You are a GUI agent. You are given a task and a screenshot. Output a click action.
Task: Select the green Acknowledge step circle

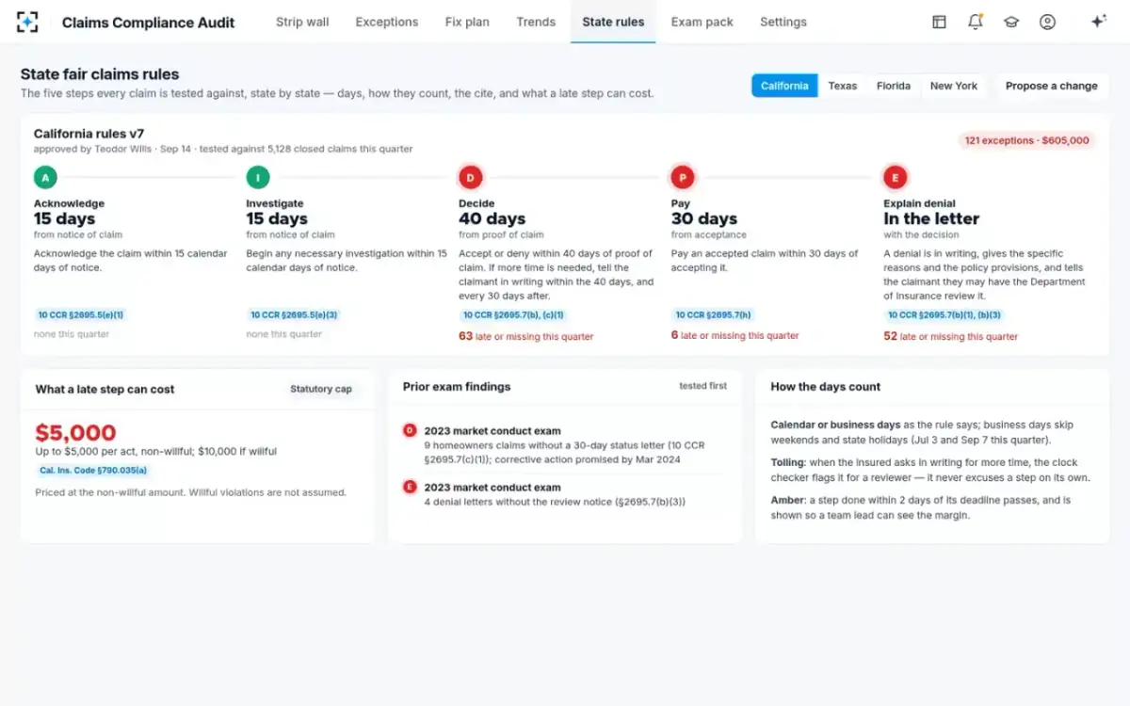[45, 177]
